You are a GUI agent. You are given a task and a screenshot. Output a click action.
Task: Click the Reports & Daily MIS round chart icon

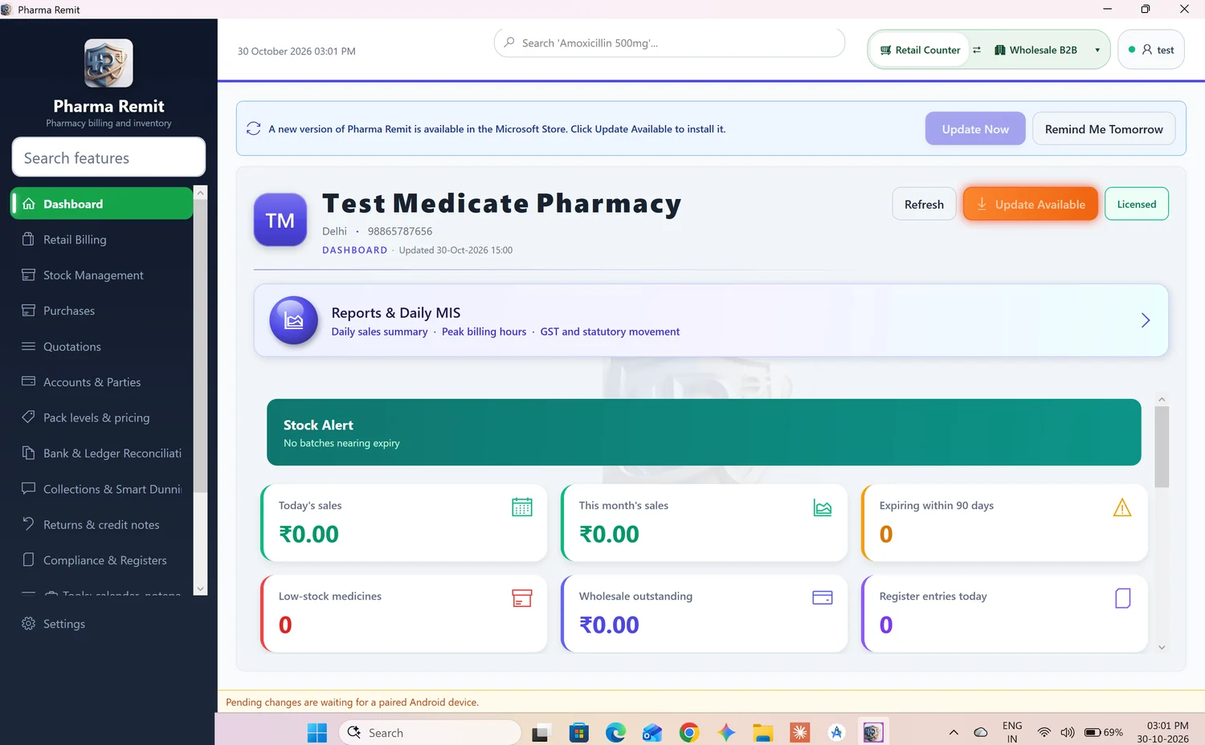[294, 320]
